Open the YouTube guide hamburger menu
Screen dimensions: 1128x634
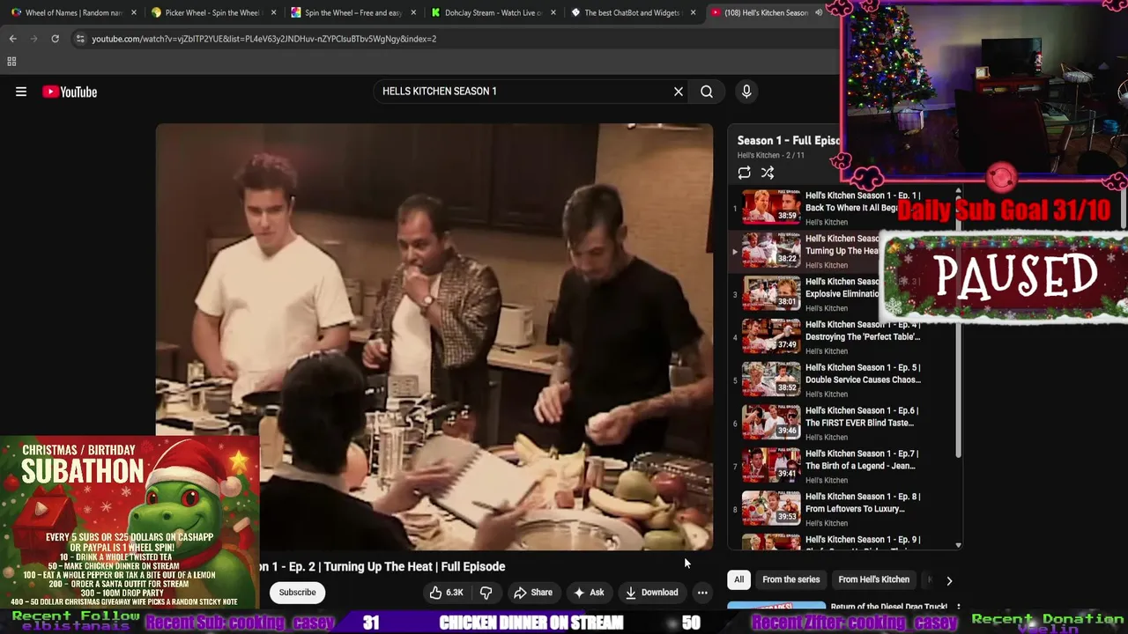(21, 92)
